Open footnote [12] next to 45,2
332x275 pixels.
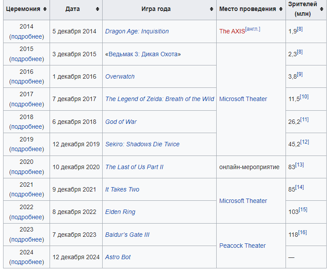pyautogui.click(x=304, y=142)
